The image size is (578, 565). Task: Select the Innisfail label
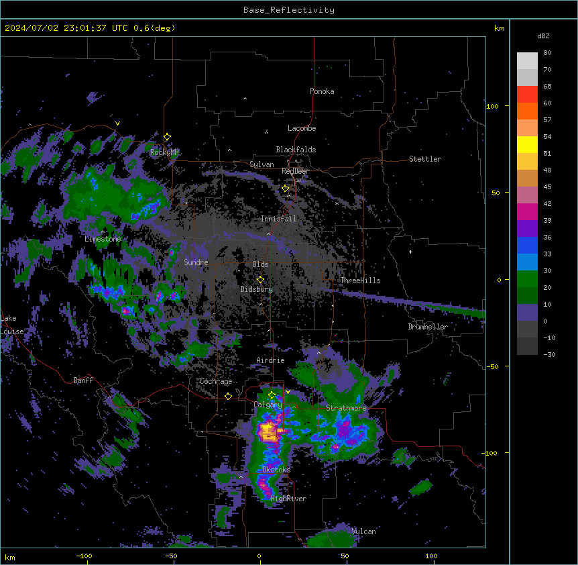278,219
